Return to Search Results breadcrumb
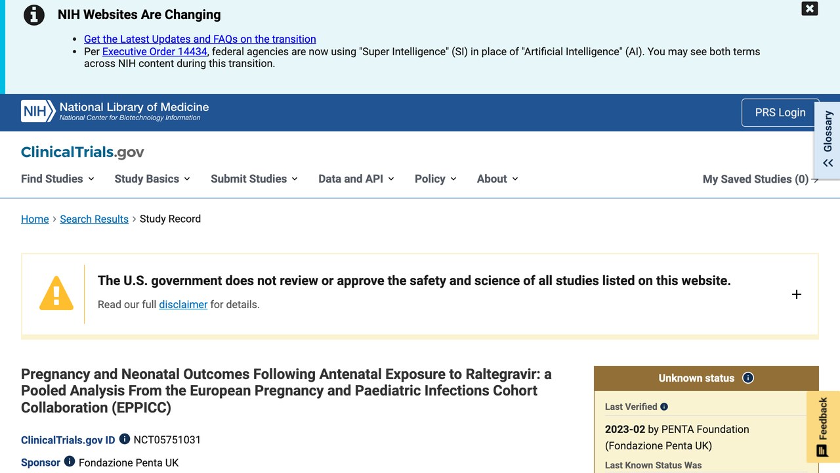 [x=94, y=219]
